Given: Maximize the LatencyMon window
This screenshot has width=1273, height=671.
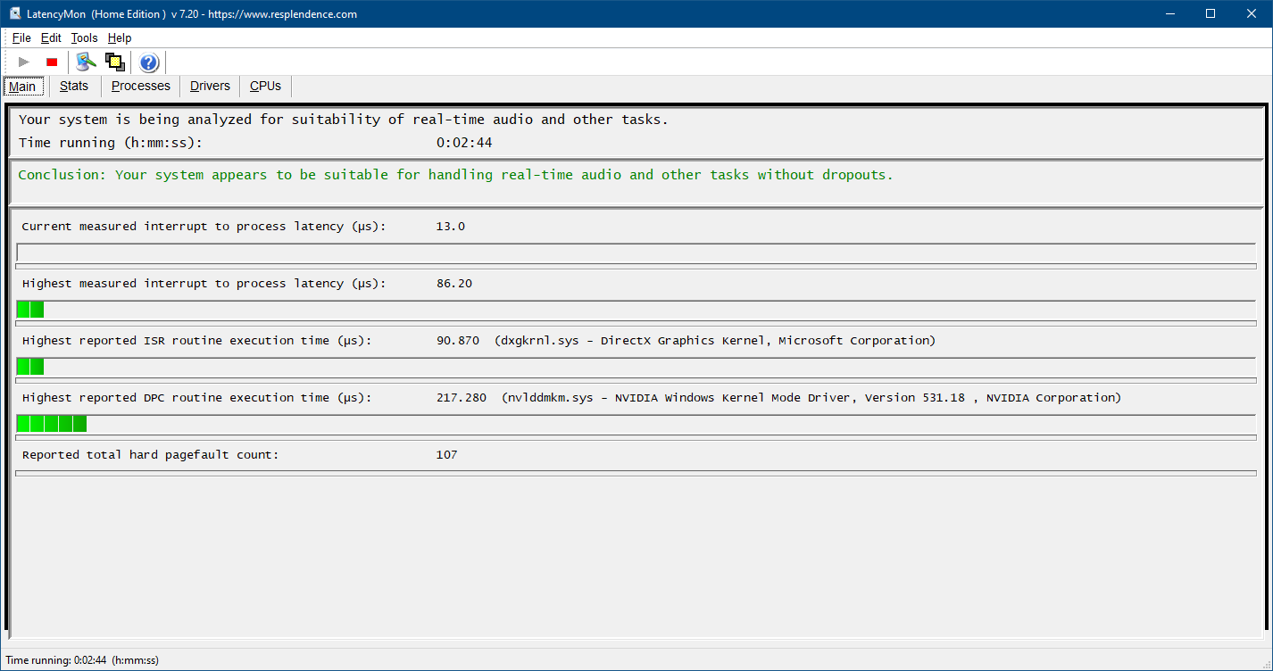Looking at the screenshot, I should (1211, 13).
